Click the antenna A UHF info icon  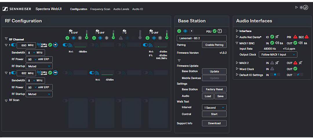coord(68,38)
